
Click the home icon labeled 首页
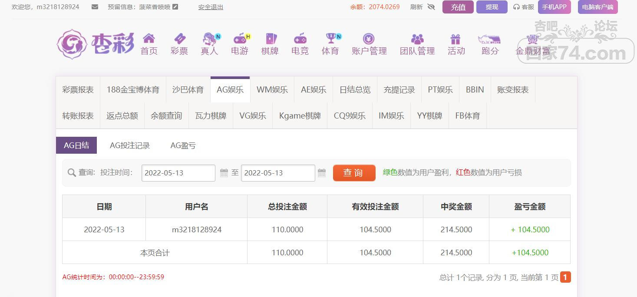149,39
